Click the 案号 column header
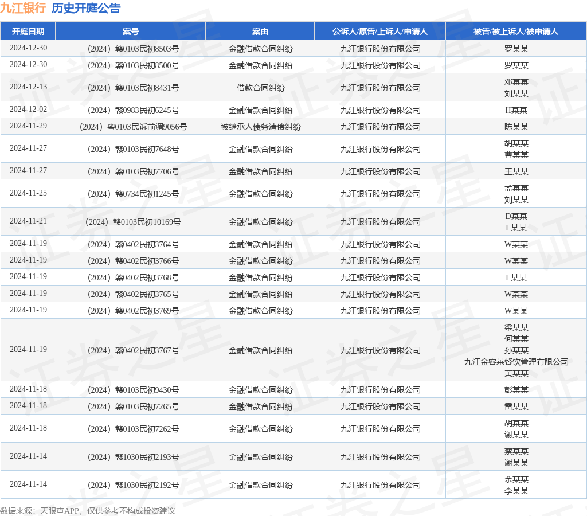This screenshot has height=516, width=587. pos(131,32)
